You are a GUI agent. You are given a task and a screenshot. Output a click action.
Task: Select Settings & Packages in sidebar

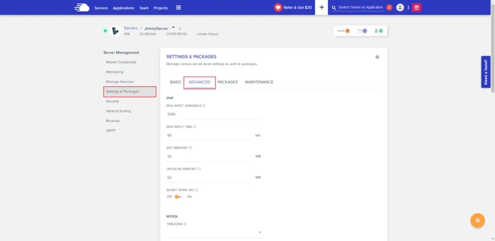[130, 92]
